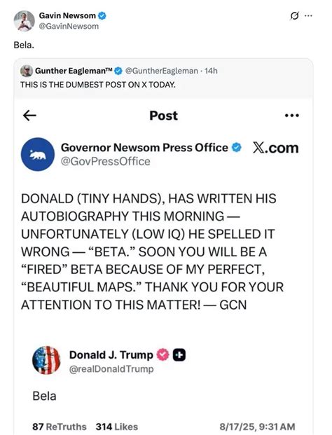Image resolution: width=332 pixels, height=435 pixels.
Task: View the 314 Likes count
Action: coord(117,427)
